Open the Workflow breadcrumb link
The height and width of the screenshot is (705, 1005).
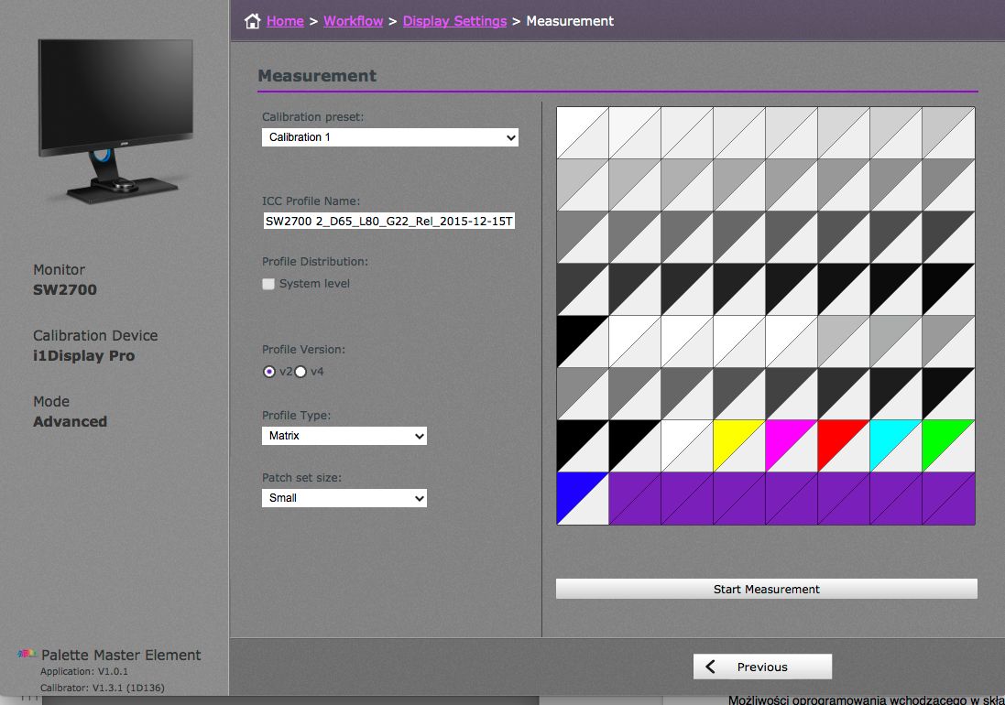[x=354, y=20]
